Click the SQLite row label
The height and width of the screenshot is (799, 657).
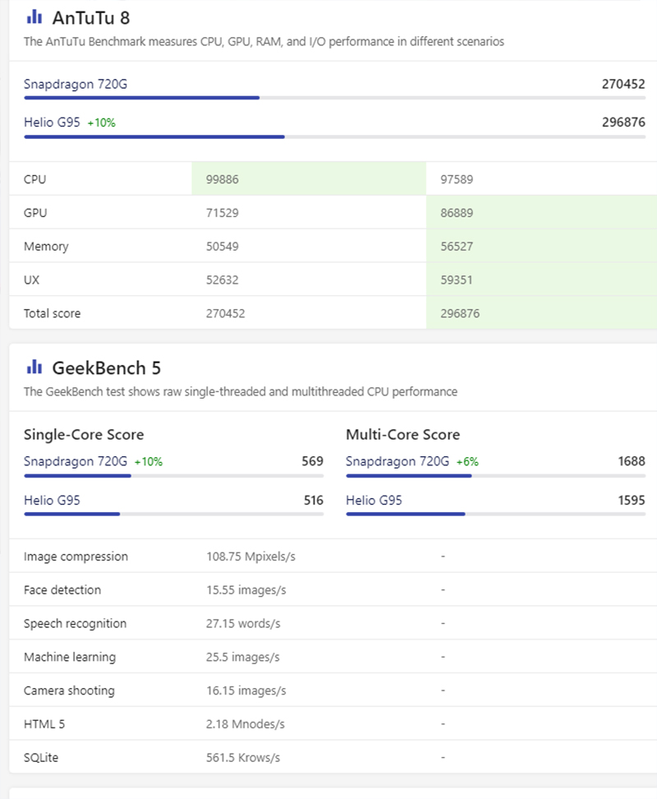pos(41,758)
